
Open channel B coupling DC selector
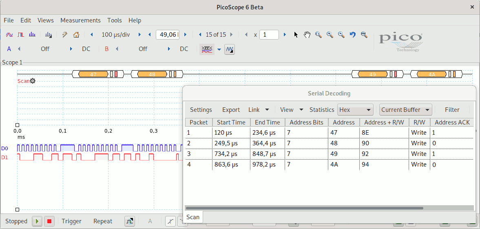pos(184,49)
